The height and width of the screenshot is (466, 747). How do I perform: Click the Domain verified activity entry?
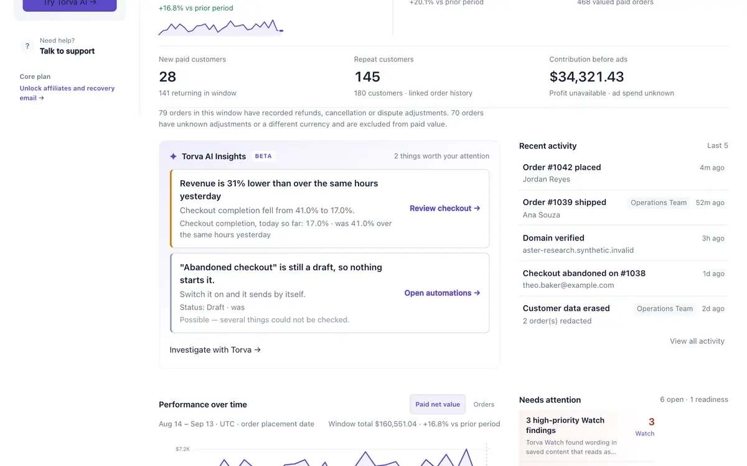pos(624,244)
